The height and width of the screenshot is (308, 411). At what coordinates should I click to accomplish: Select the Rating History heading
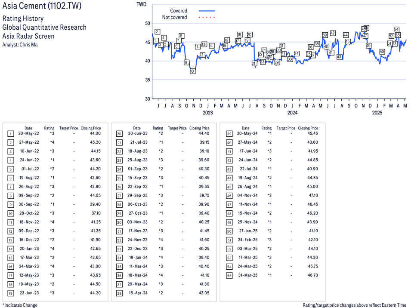23,18
